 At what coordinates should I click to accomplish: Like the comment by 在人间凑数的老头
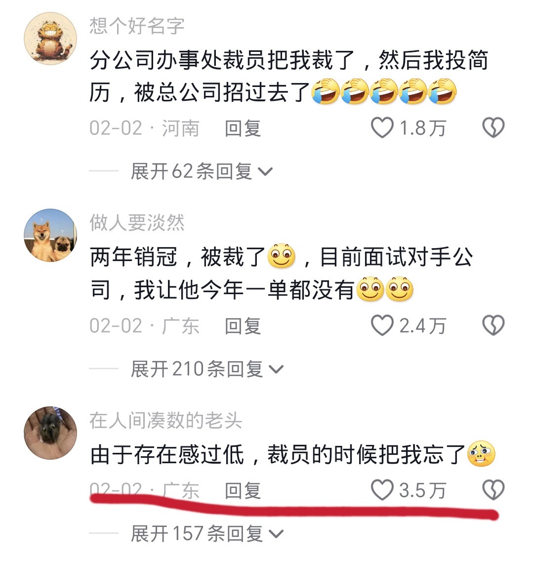pyautogui.click(x=382, y=489)
